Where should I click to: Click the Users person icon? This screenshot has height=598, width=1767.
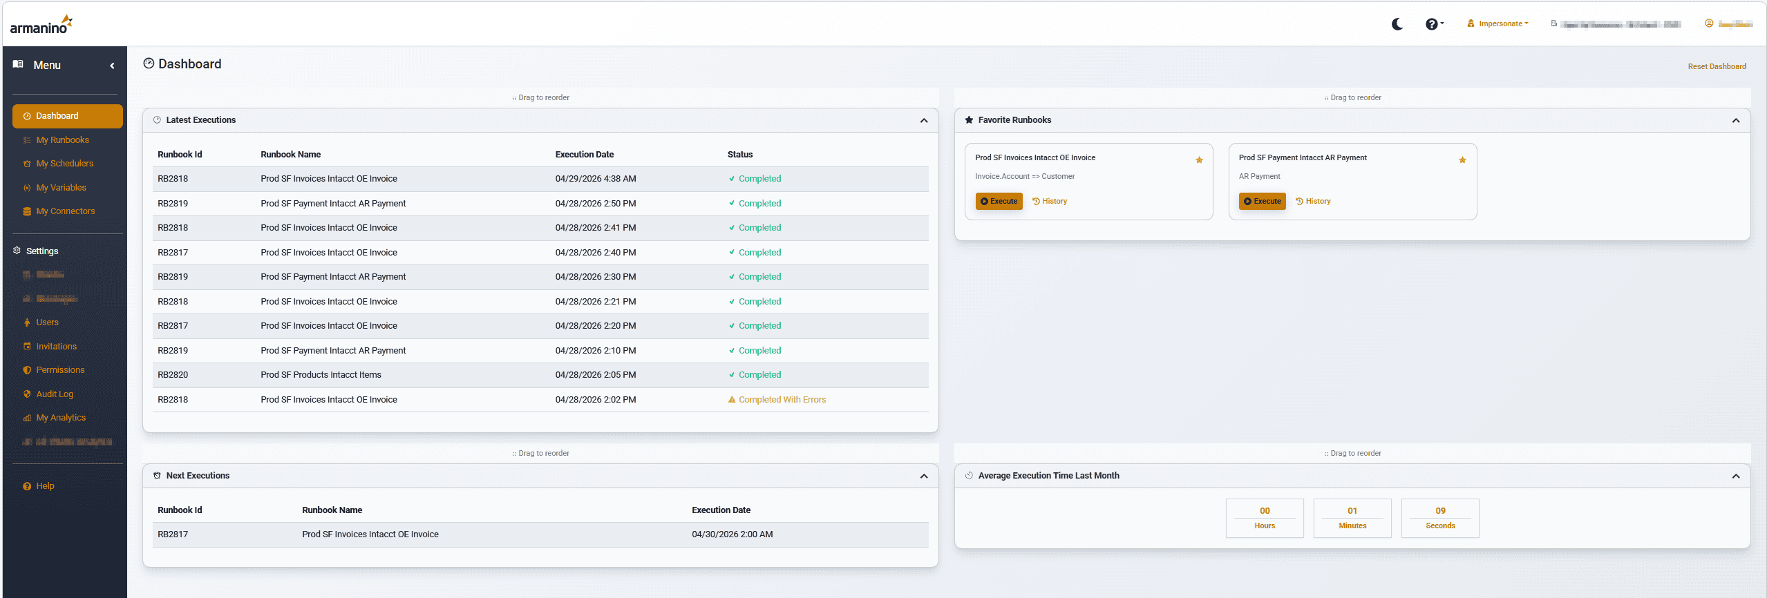pyautogui.click(x=27, y=322)
